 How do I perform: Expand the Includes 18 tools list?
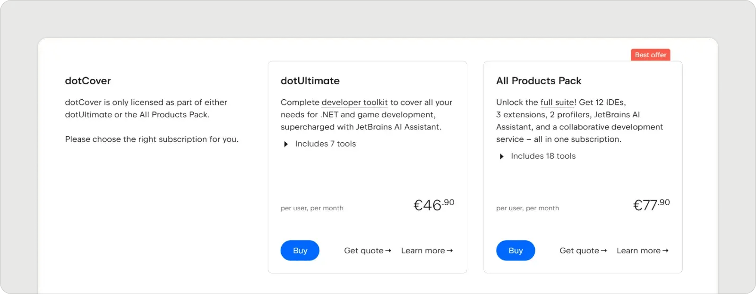[x=543, y=156]
